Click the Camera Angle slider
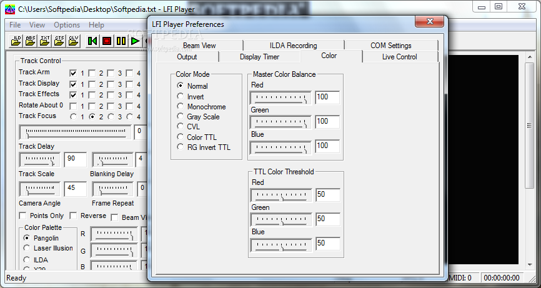The width and height of the screenshot is (541, 288). tap(40, 189)
